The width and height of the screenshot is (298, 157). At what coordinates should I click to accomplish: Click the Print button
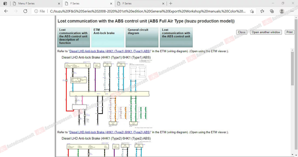coord(289,32)
